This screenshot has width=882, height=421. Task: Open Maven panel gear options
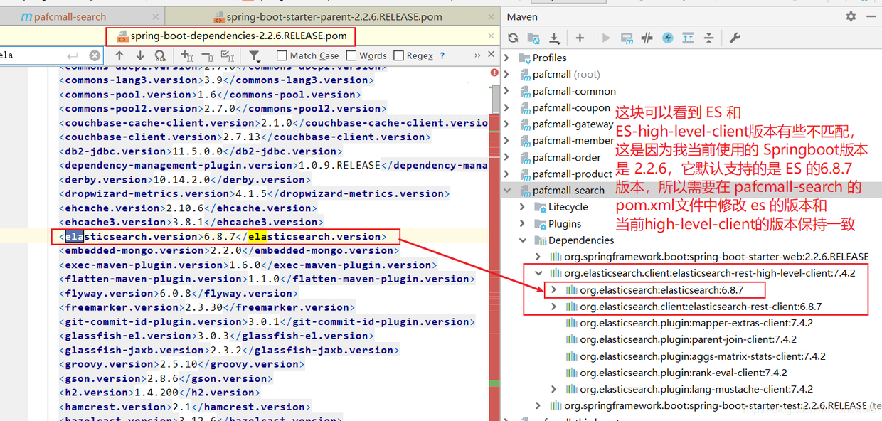point(851,16)
